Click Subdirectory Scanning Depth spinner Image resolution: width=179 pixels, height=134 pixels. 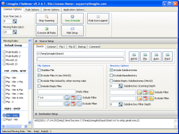[121, 86]
